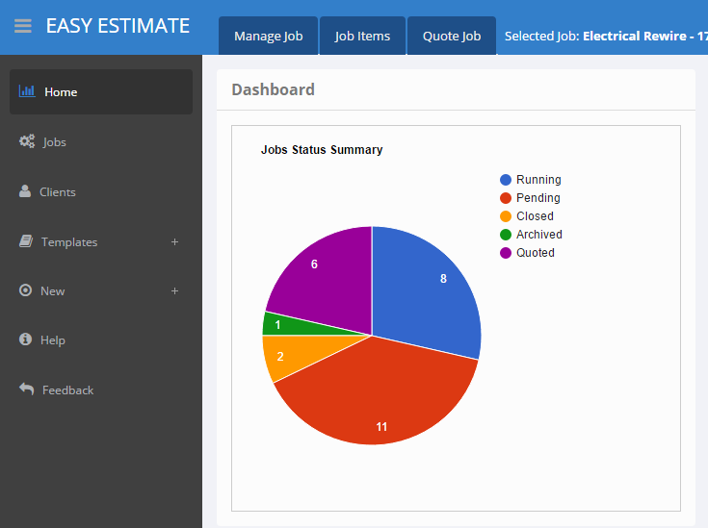Click the New circle-dot icon
Viewport: 708px width, 528px height.
click(x=26, y=290)
